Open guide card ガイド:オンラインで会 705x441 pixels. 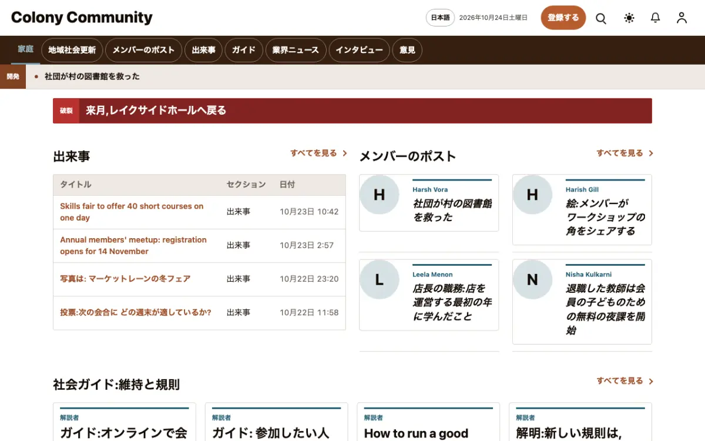123,433
